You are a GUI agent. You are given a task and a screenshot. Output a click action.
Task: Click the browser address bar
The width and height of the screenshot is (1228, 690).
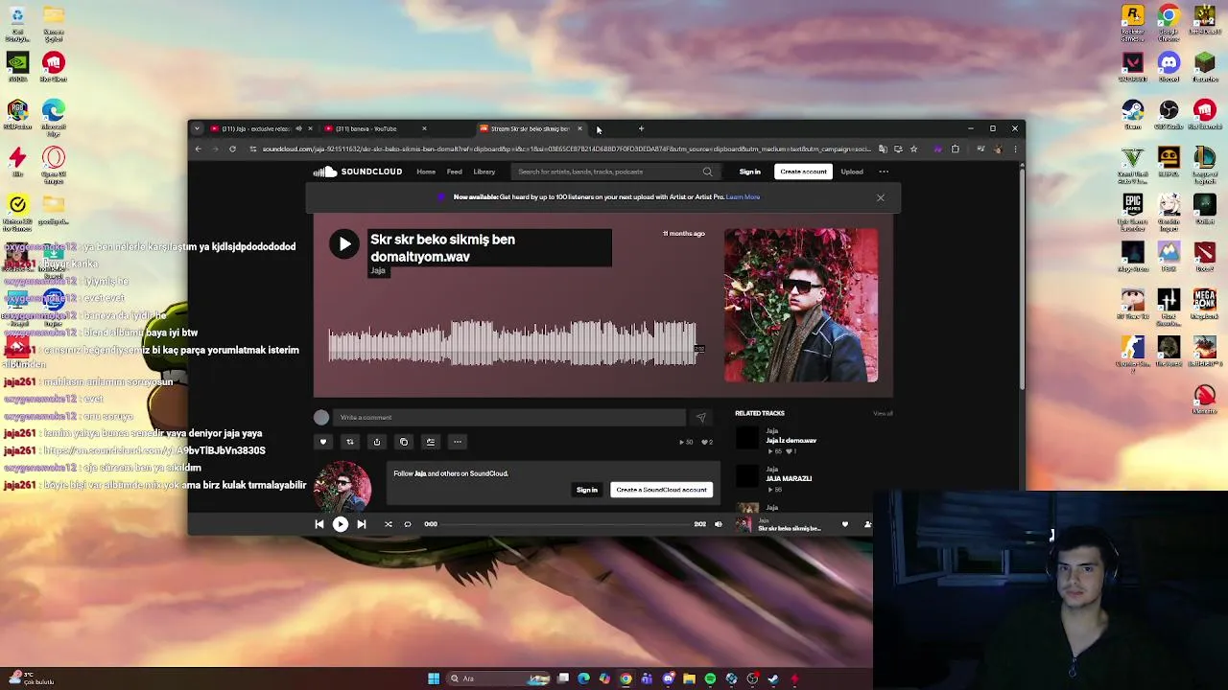(566, 149)
